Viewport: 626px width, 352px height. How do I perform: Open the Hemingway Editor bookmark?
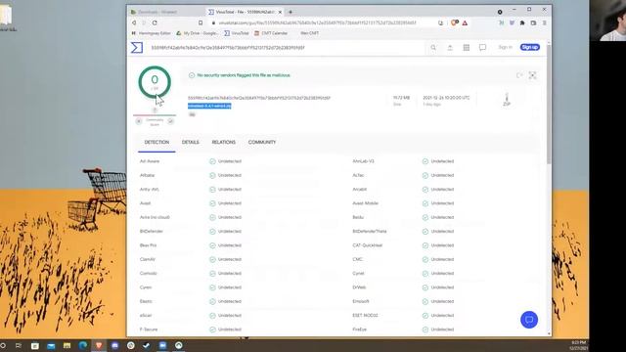coord(151,33)
